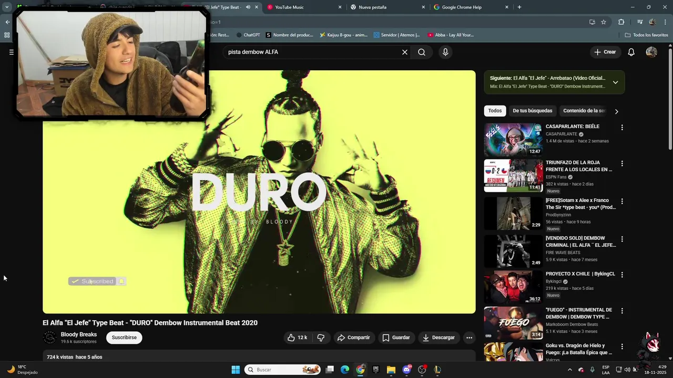Close the YouTube Music tab
Image resolution: width=673 pixels, height=378 pixels.
click(x=340, y=7)
